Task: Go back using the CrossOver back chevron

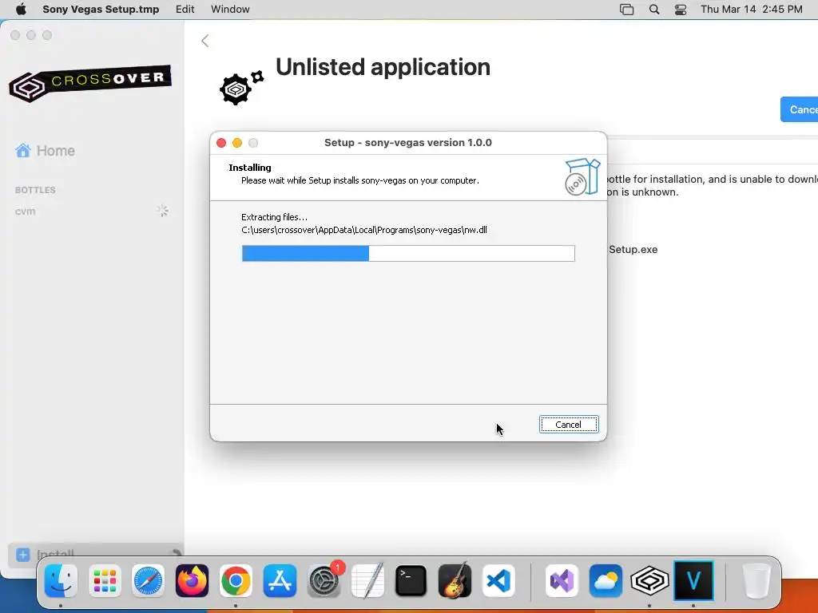Action: pos(205,41)
